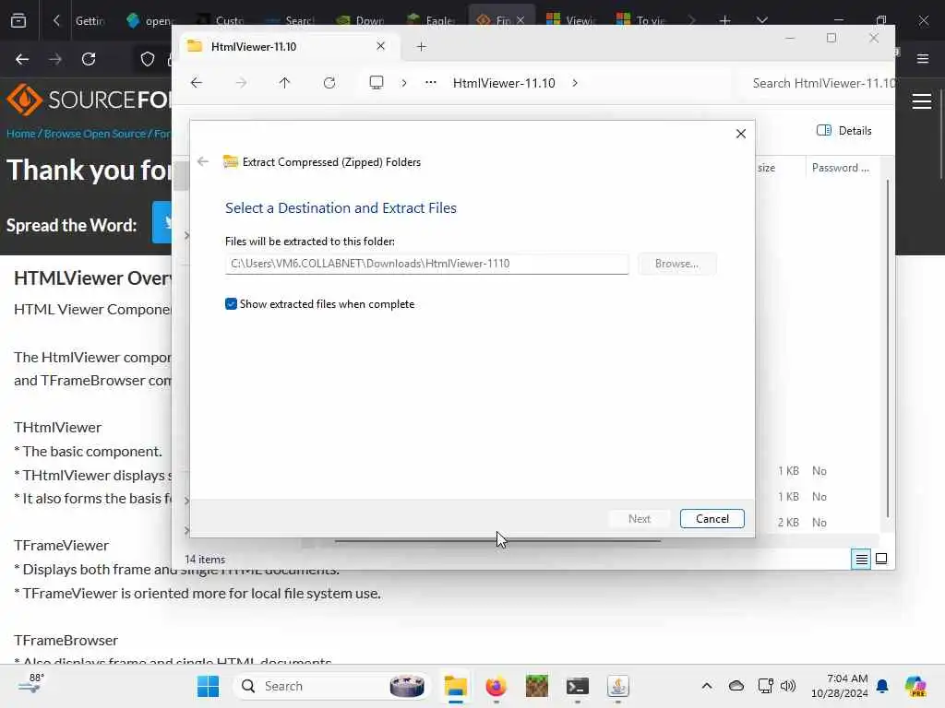Open terminal icon on taskbar
This screenshot has width=945, height=708.
click(x=578, y=686)
